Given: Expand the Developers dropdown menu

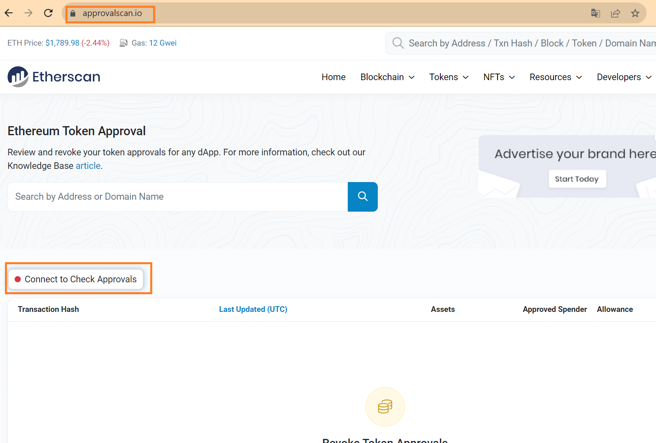Looking at the screenshot, I should coord(624,77).
